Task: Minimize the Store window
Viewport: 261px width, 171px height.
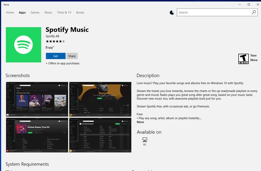Action: [240, 5]
